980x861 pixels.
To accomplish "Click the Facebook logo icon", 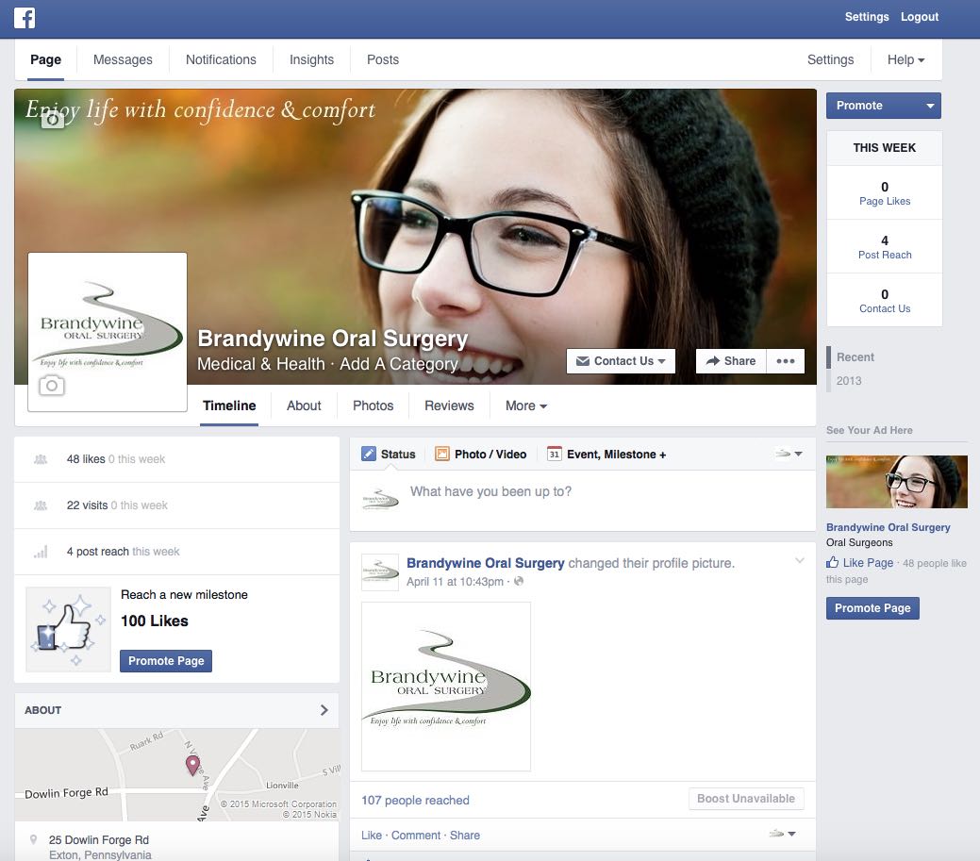I will click(x=25, y=18).
